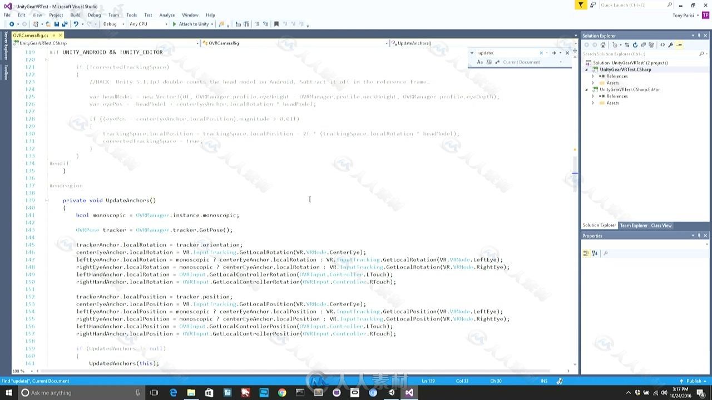Viewport: 712px width, 400px height.
Task: Click the notifications flag icon
Action: click(581, 5)
